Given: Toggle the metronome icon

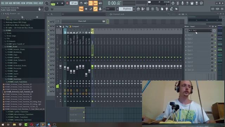Looking at the screenshot, I should pos(81,3).
